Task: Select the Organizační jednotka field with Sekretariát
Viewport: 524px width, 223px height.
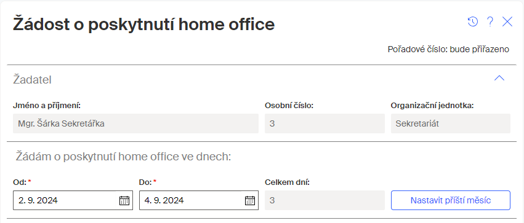Action: [x=451, y=123]
